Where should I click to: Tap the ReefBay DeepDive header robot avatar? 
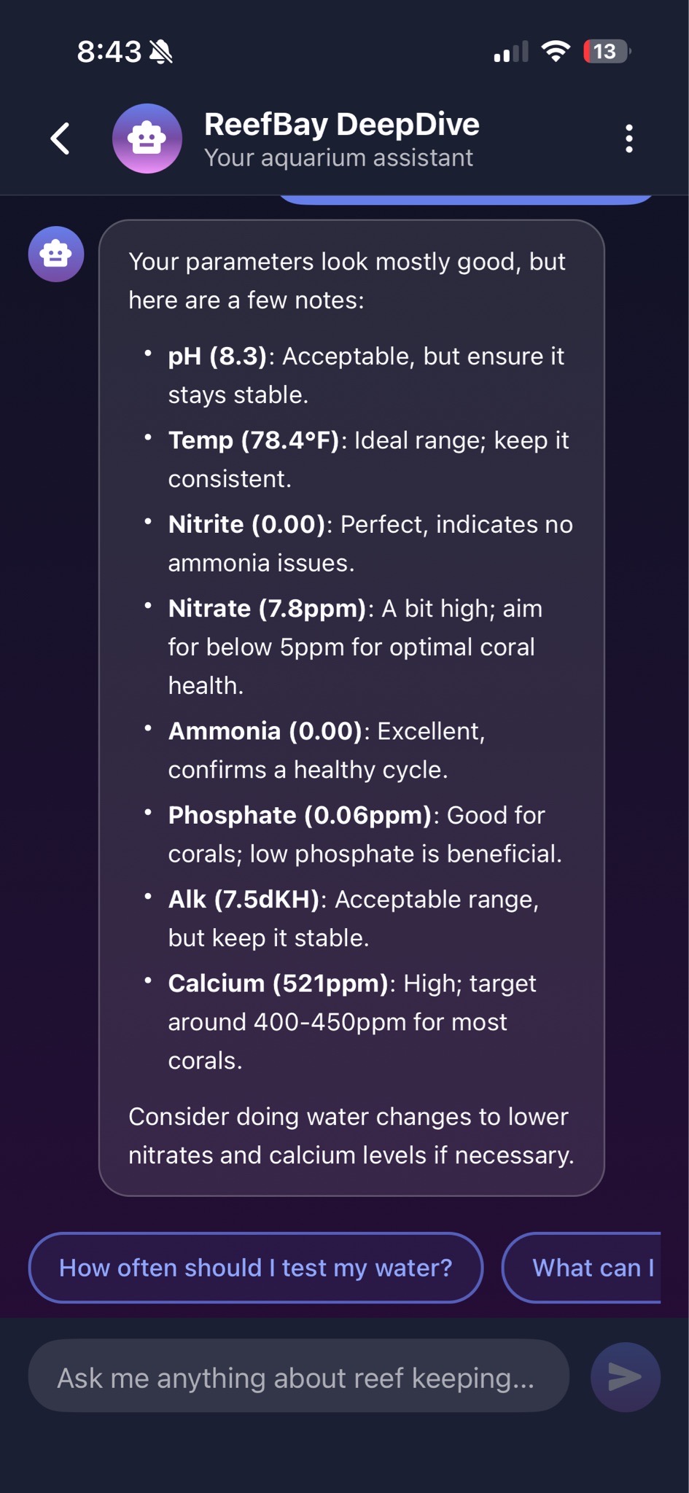point(147,139)
